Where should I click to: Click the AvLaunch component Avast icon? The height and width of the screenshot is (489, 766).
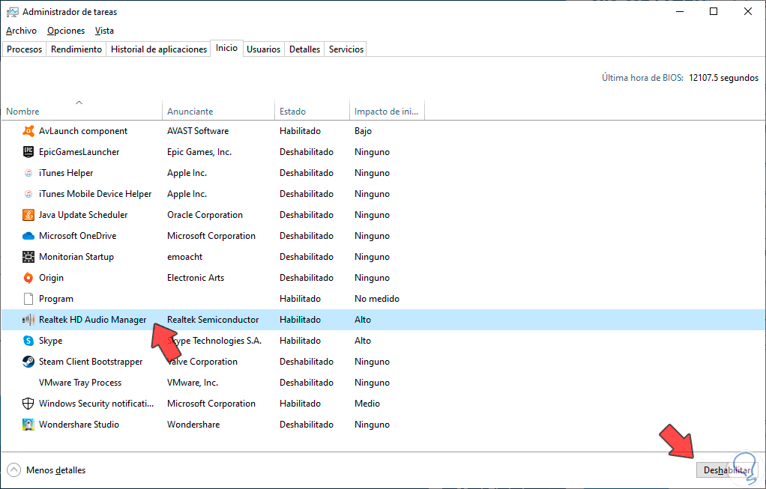(28, 131)
